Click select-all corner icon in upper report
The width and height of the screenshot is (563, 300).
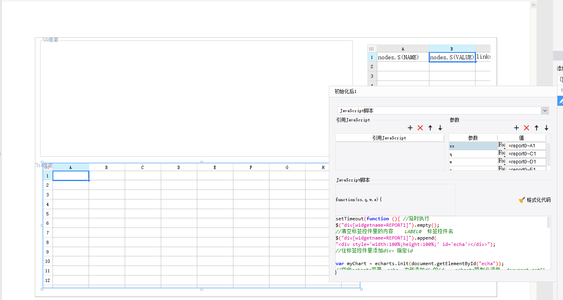[372, 48]
